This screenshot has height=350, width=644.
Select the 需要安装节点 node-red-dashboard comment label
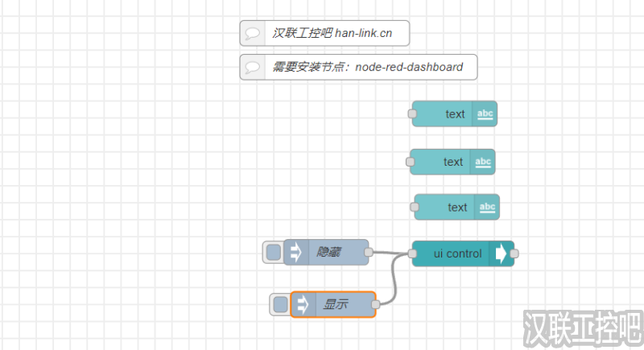pos(368,67)
